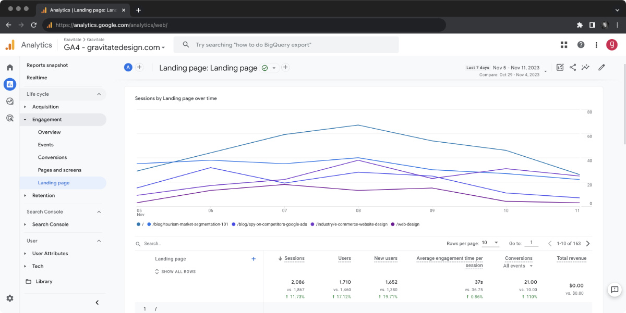Open Analytics help with the question mark icon
The width and height of the screenshot is (626, 313).
pyautogui.click(x=581, y=45)
